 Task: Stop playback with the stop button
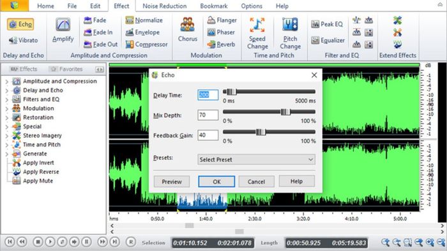pyautogui.click(x=38, y=242)
